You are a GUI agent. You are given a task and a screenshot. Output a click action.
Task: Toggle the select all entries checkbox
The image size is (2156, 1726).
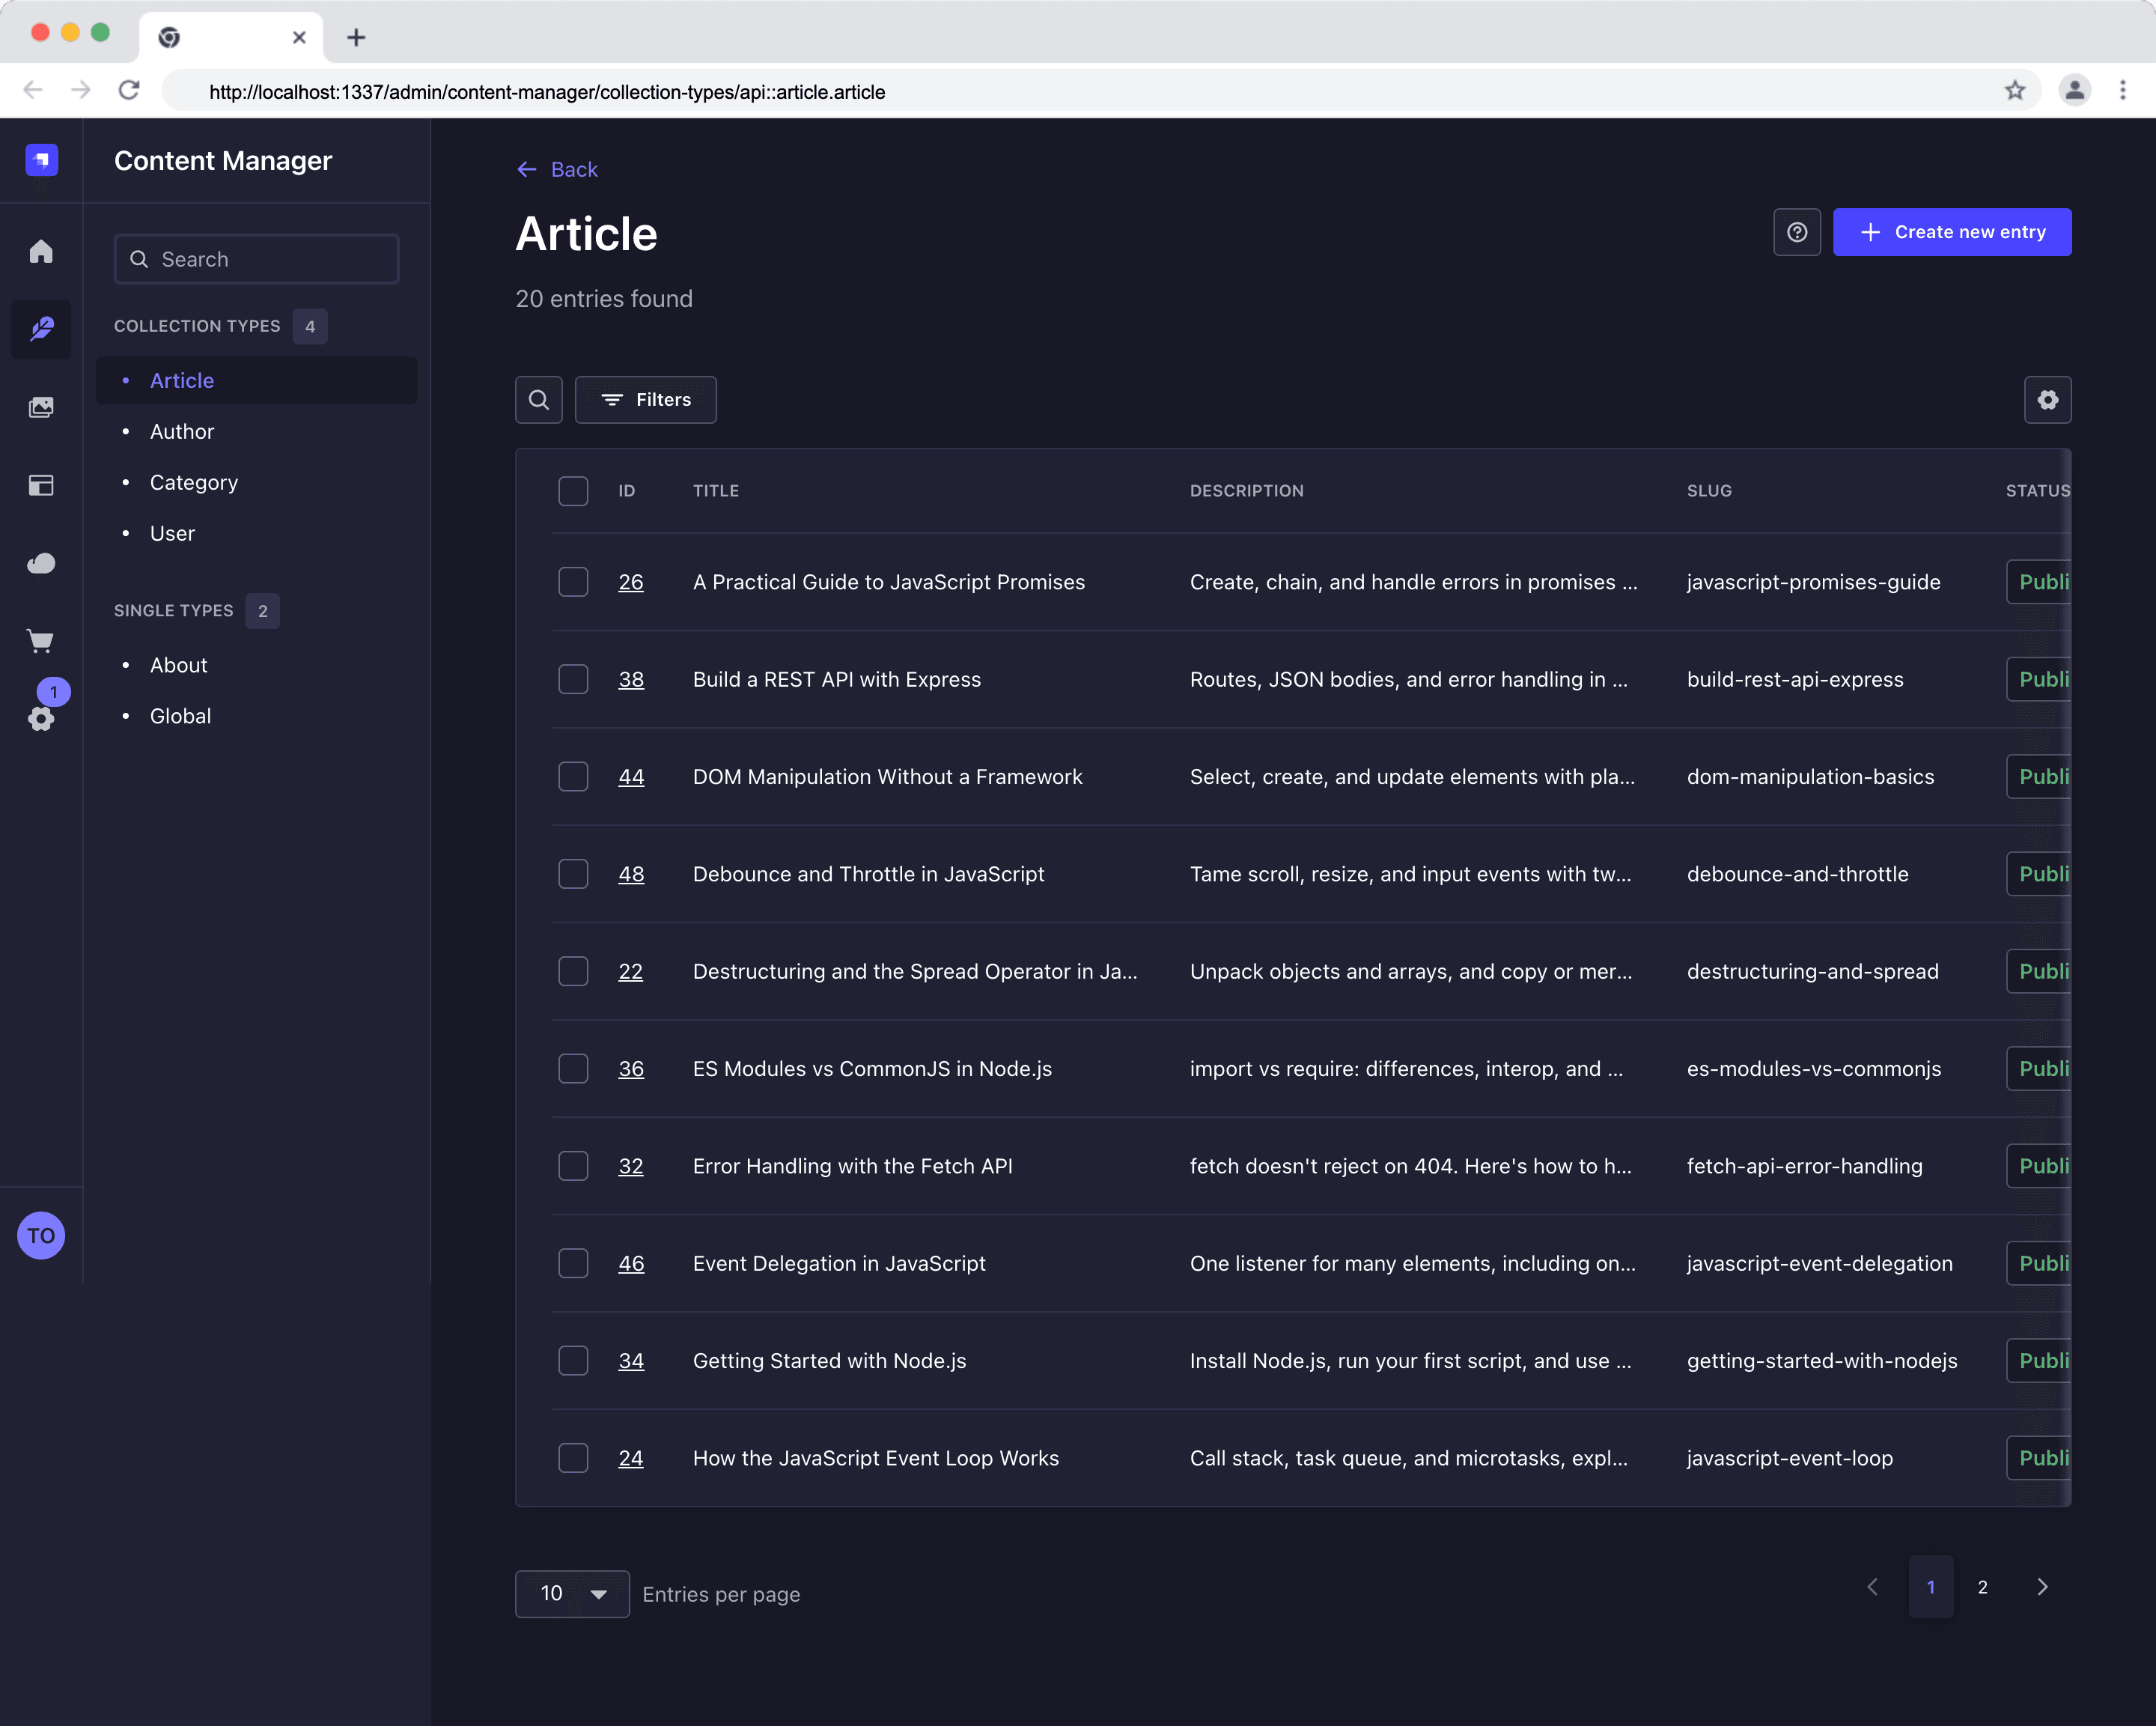(573, 491)
